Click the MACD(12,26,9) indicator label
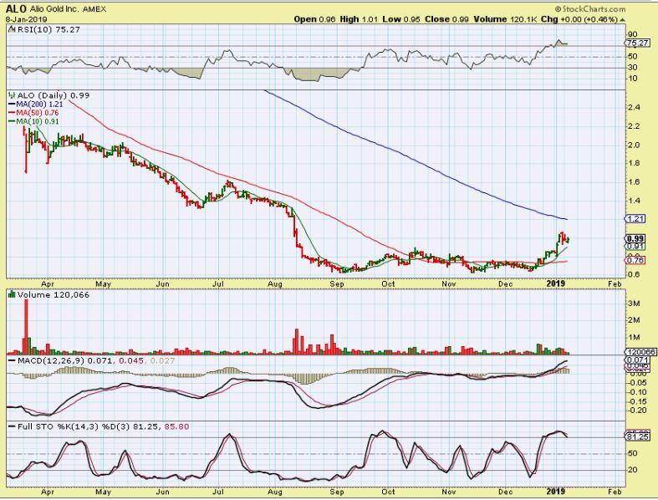 [51, 360]
